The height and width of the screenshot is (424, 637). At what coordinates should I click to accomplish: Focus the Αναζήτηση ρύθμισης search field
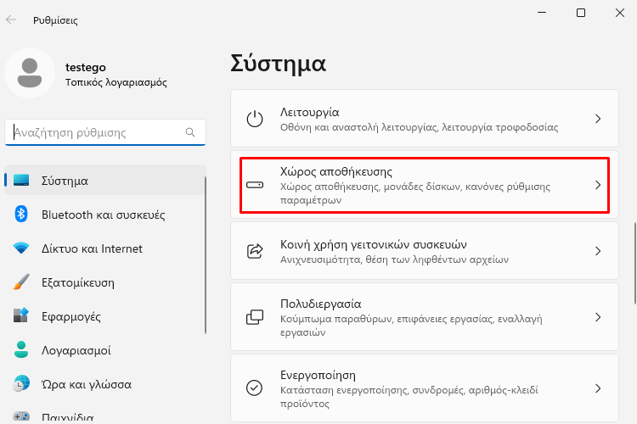click(105, 132)
